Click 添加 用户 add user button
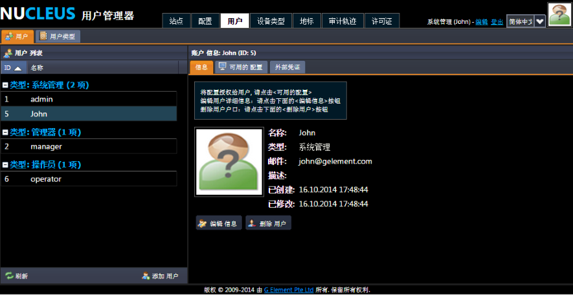The image size is (573, 295). pyautogui.click(x=160, y=276)
